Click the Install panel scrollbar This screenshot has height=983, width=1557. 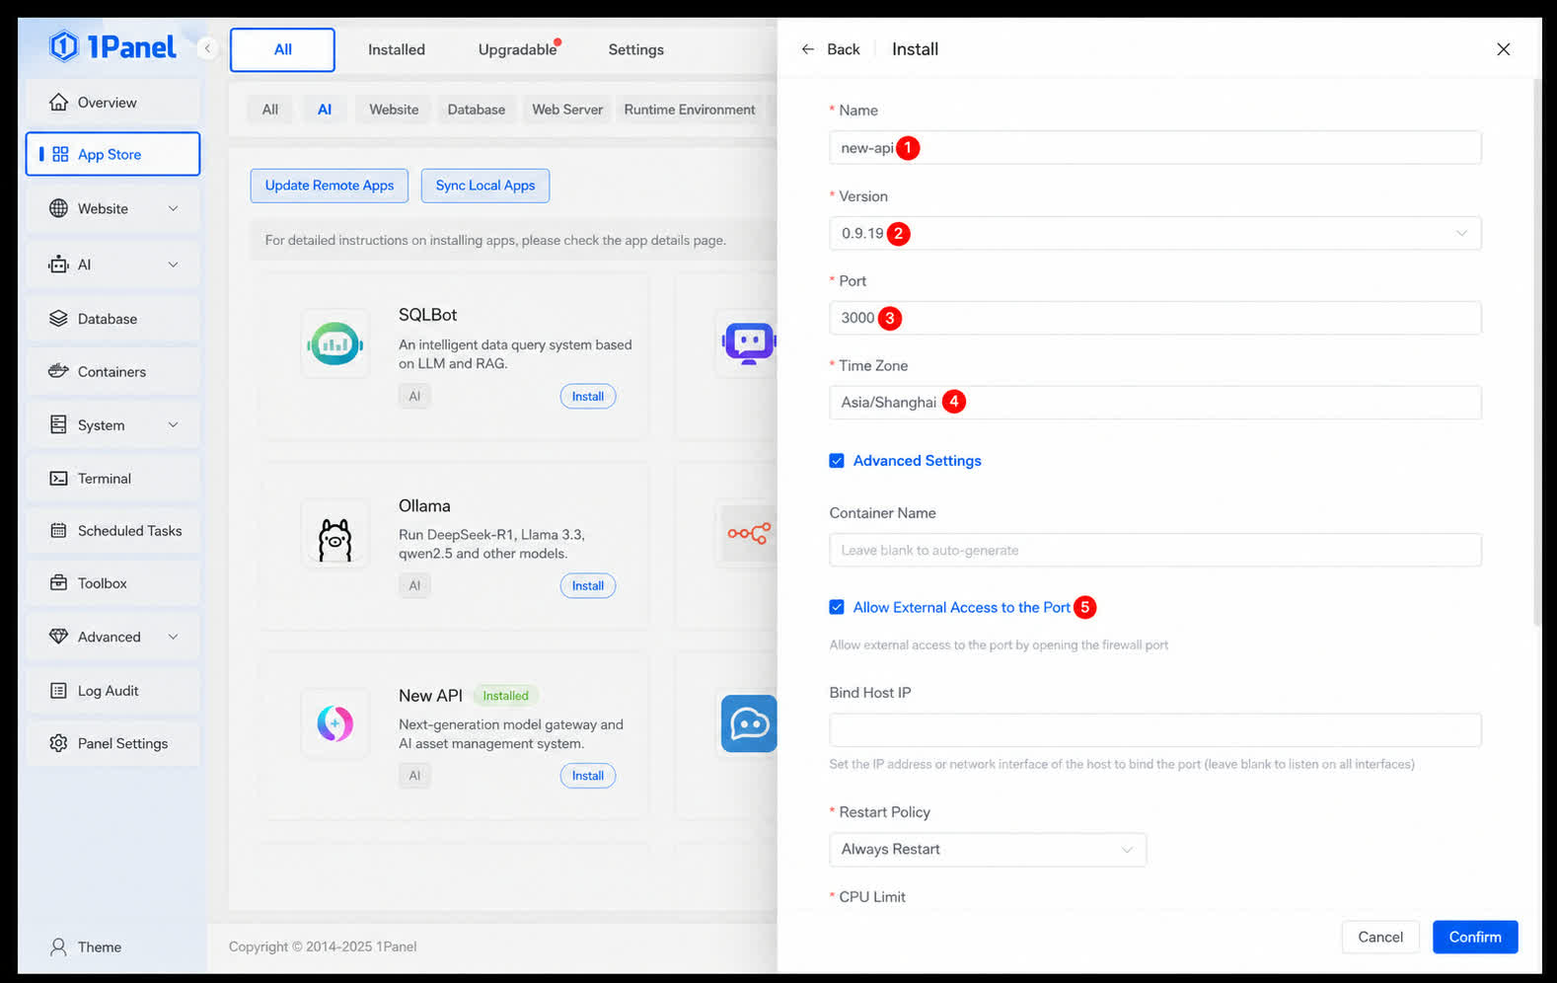point(1536,350)
